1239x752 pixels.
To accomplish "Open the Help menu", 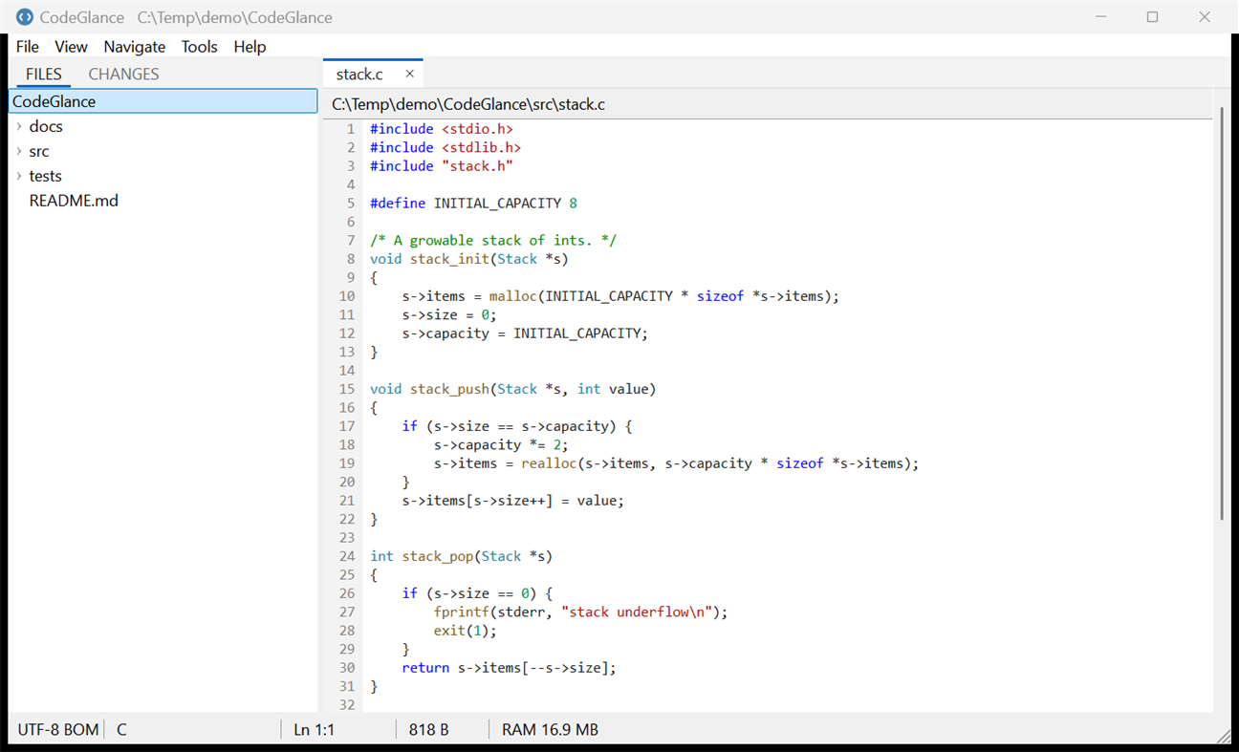I will click(x=250, y=47).
